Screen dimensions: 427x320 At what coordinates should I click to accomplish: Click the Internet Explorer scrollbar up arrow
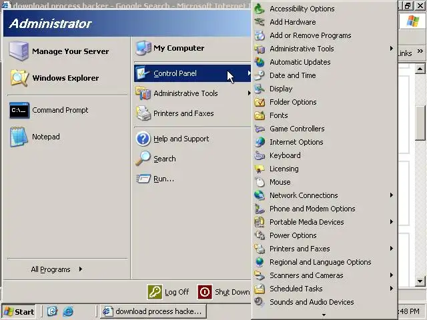(420, 69)
